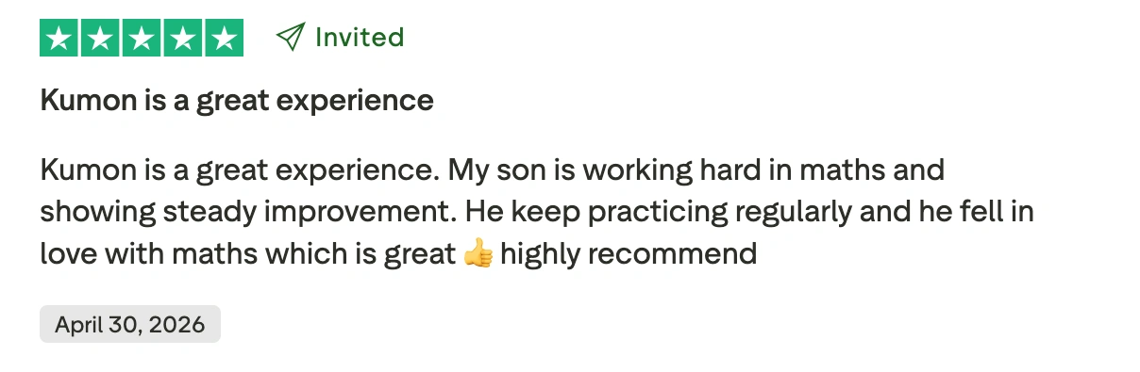Click the April 30, 2026 date badge
The image size is (1140, 372).
pyautogui.click(x=130, y=324)
